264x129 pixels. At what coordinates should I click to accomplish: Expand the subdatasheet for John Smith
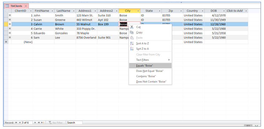[10, 15]
